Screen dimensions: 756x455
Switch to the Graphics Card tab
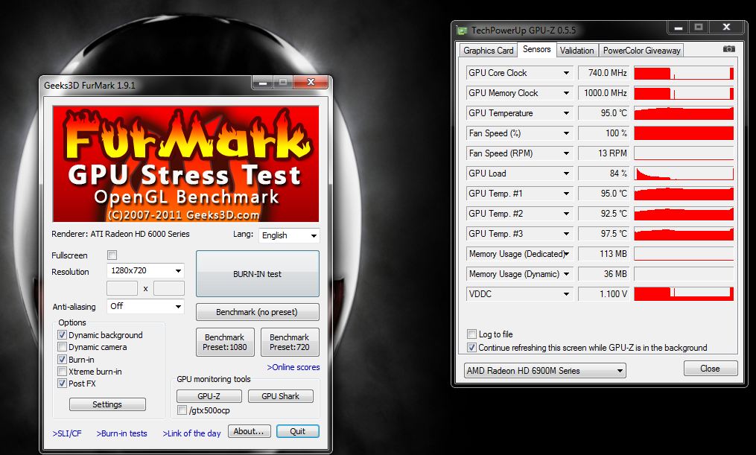click(488, 51)
